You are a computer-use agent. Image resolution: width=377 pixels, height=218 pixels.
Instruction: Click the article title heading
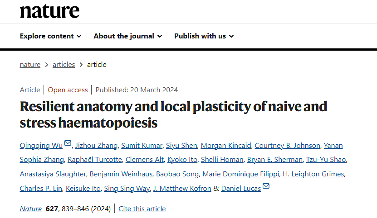click(x=173, y=114)
